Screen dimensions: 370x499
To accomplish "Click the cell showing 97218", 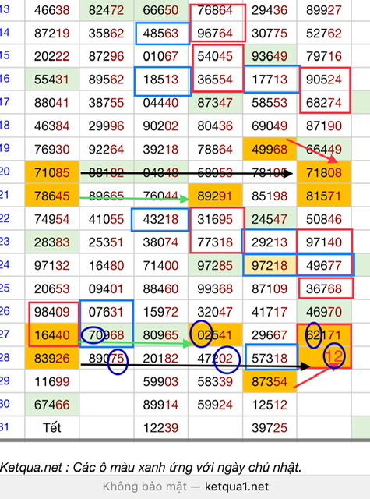I will click(x=270, y=265).
